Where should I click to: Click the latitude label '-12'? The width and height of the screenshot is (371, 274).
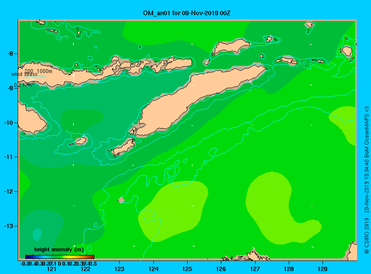click(8, 191)
